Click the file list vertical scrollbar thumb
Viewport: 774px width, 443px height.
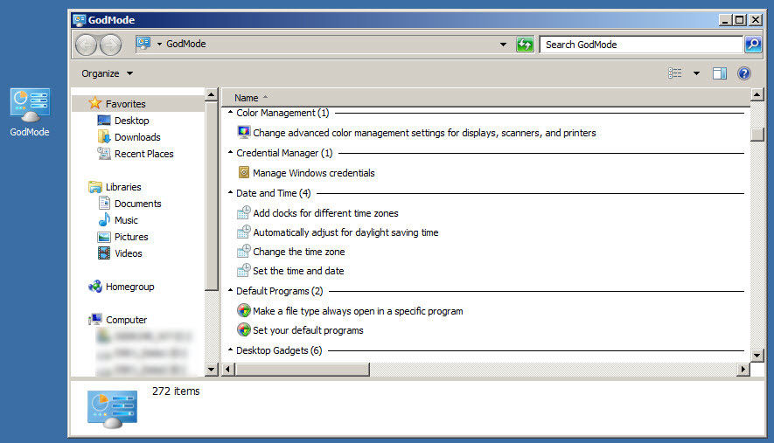click(757, 135)
